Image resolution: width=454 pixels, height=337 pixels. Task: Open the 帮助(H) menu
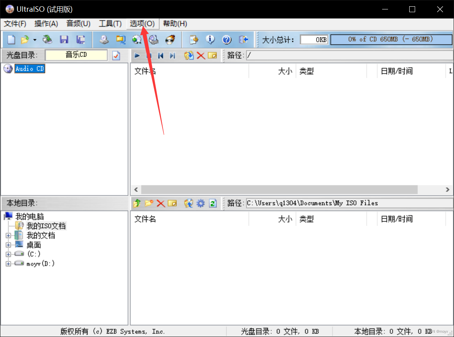[175, 24]
